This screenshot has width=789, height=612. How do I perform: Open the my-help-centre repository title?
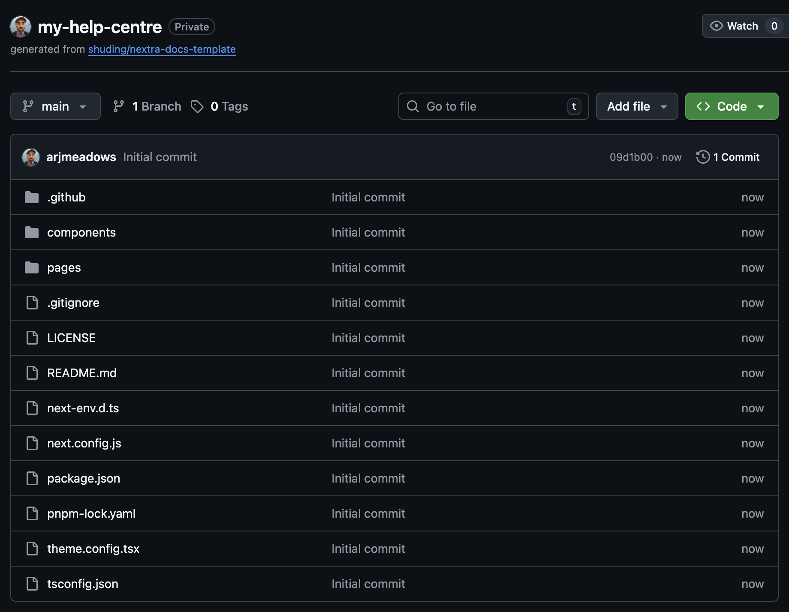coord(100,27)
